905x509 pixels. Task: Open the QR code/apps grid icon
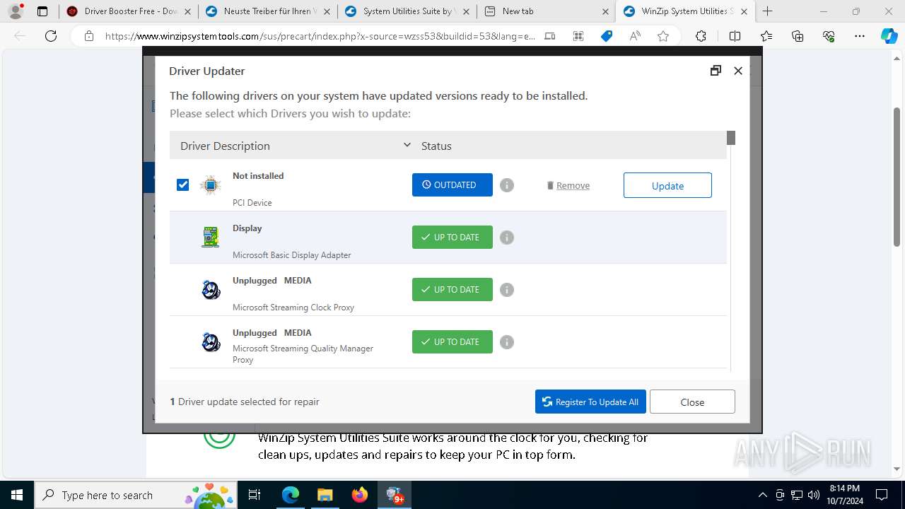point(578,36)
